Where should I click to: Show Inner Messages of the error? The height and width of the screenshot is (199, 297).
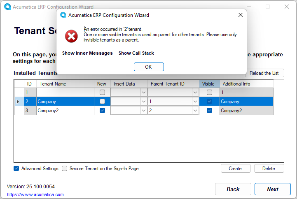pos(87,53)
